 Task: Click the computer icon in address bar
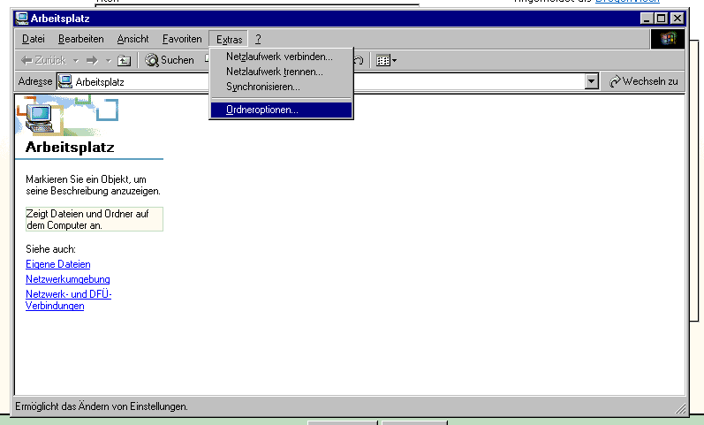[65, 82]
